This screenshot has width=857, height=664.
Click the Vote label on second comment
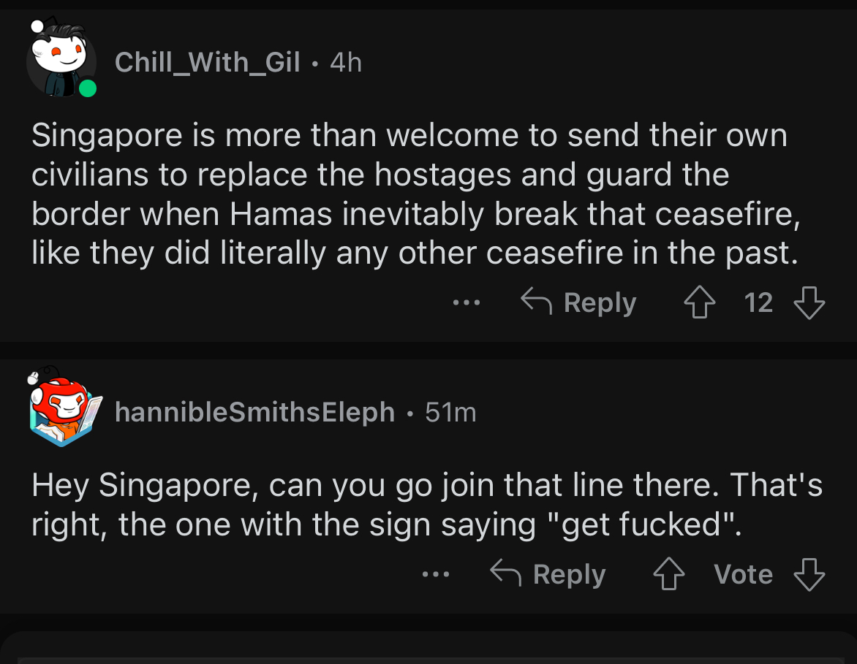[743, 574]
